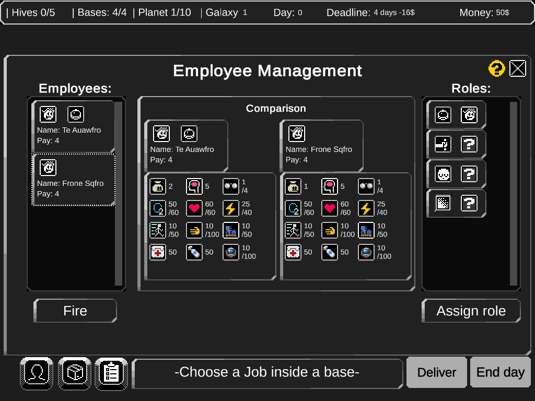Close the Employee Management window
The width and height of the screenshot is (535, 401).
pyautogui.click(x=517, y=68)
